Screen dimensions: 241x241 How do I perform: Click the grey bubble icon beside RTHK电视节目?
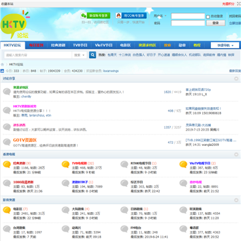click(125, 165)
